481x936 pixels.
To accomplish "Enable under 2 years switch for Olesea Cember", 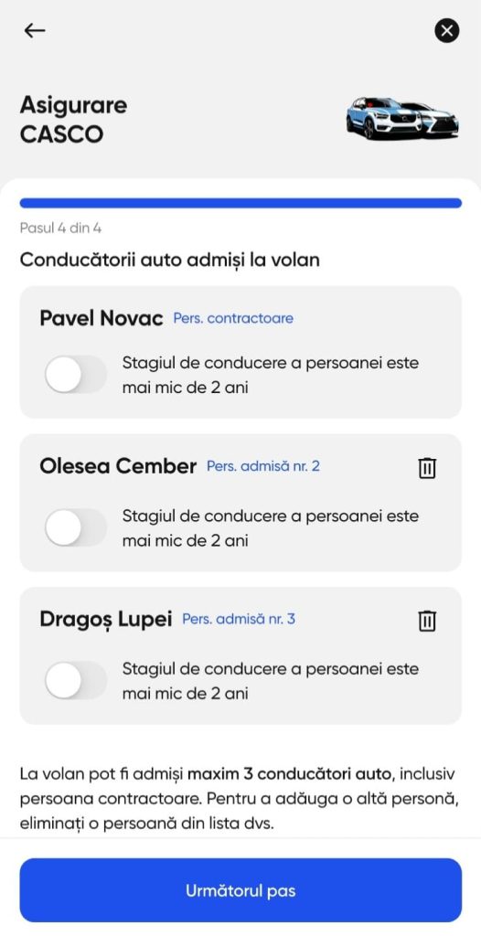I will pos(76,527).
